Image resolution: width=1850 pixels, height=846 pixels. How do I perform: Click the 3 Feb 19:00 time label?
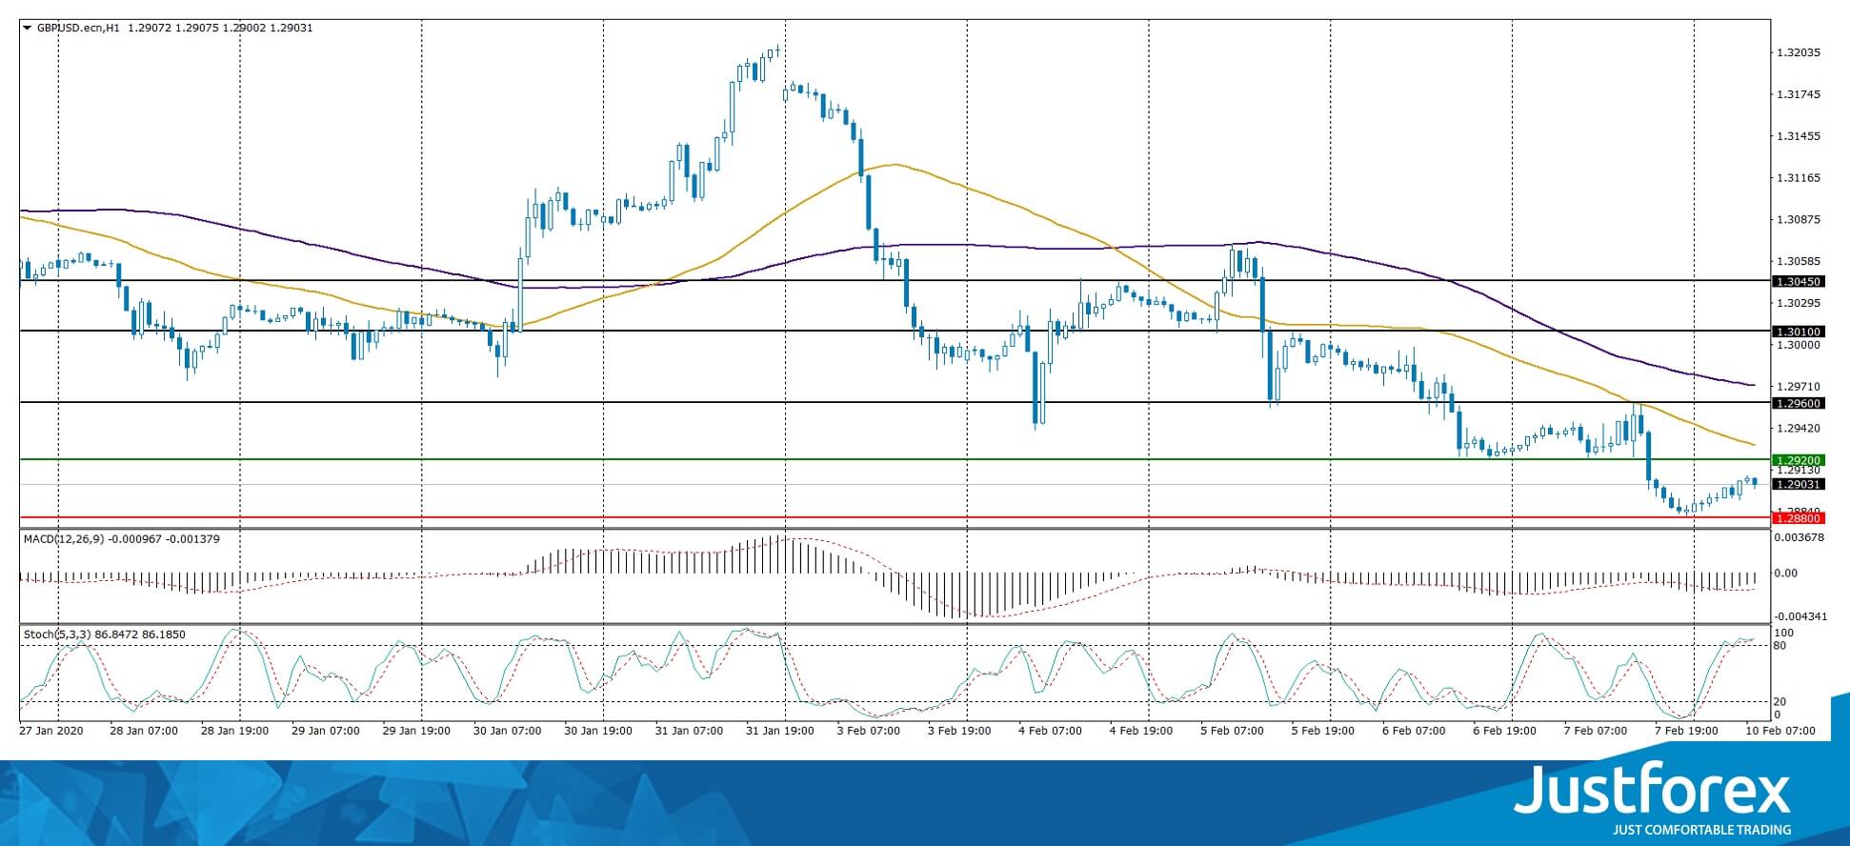(x=959, y=731)
